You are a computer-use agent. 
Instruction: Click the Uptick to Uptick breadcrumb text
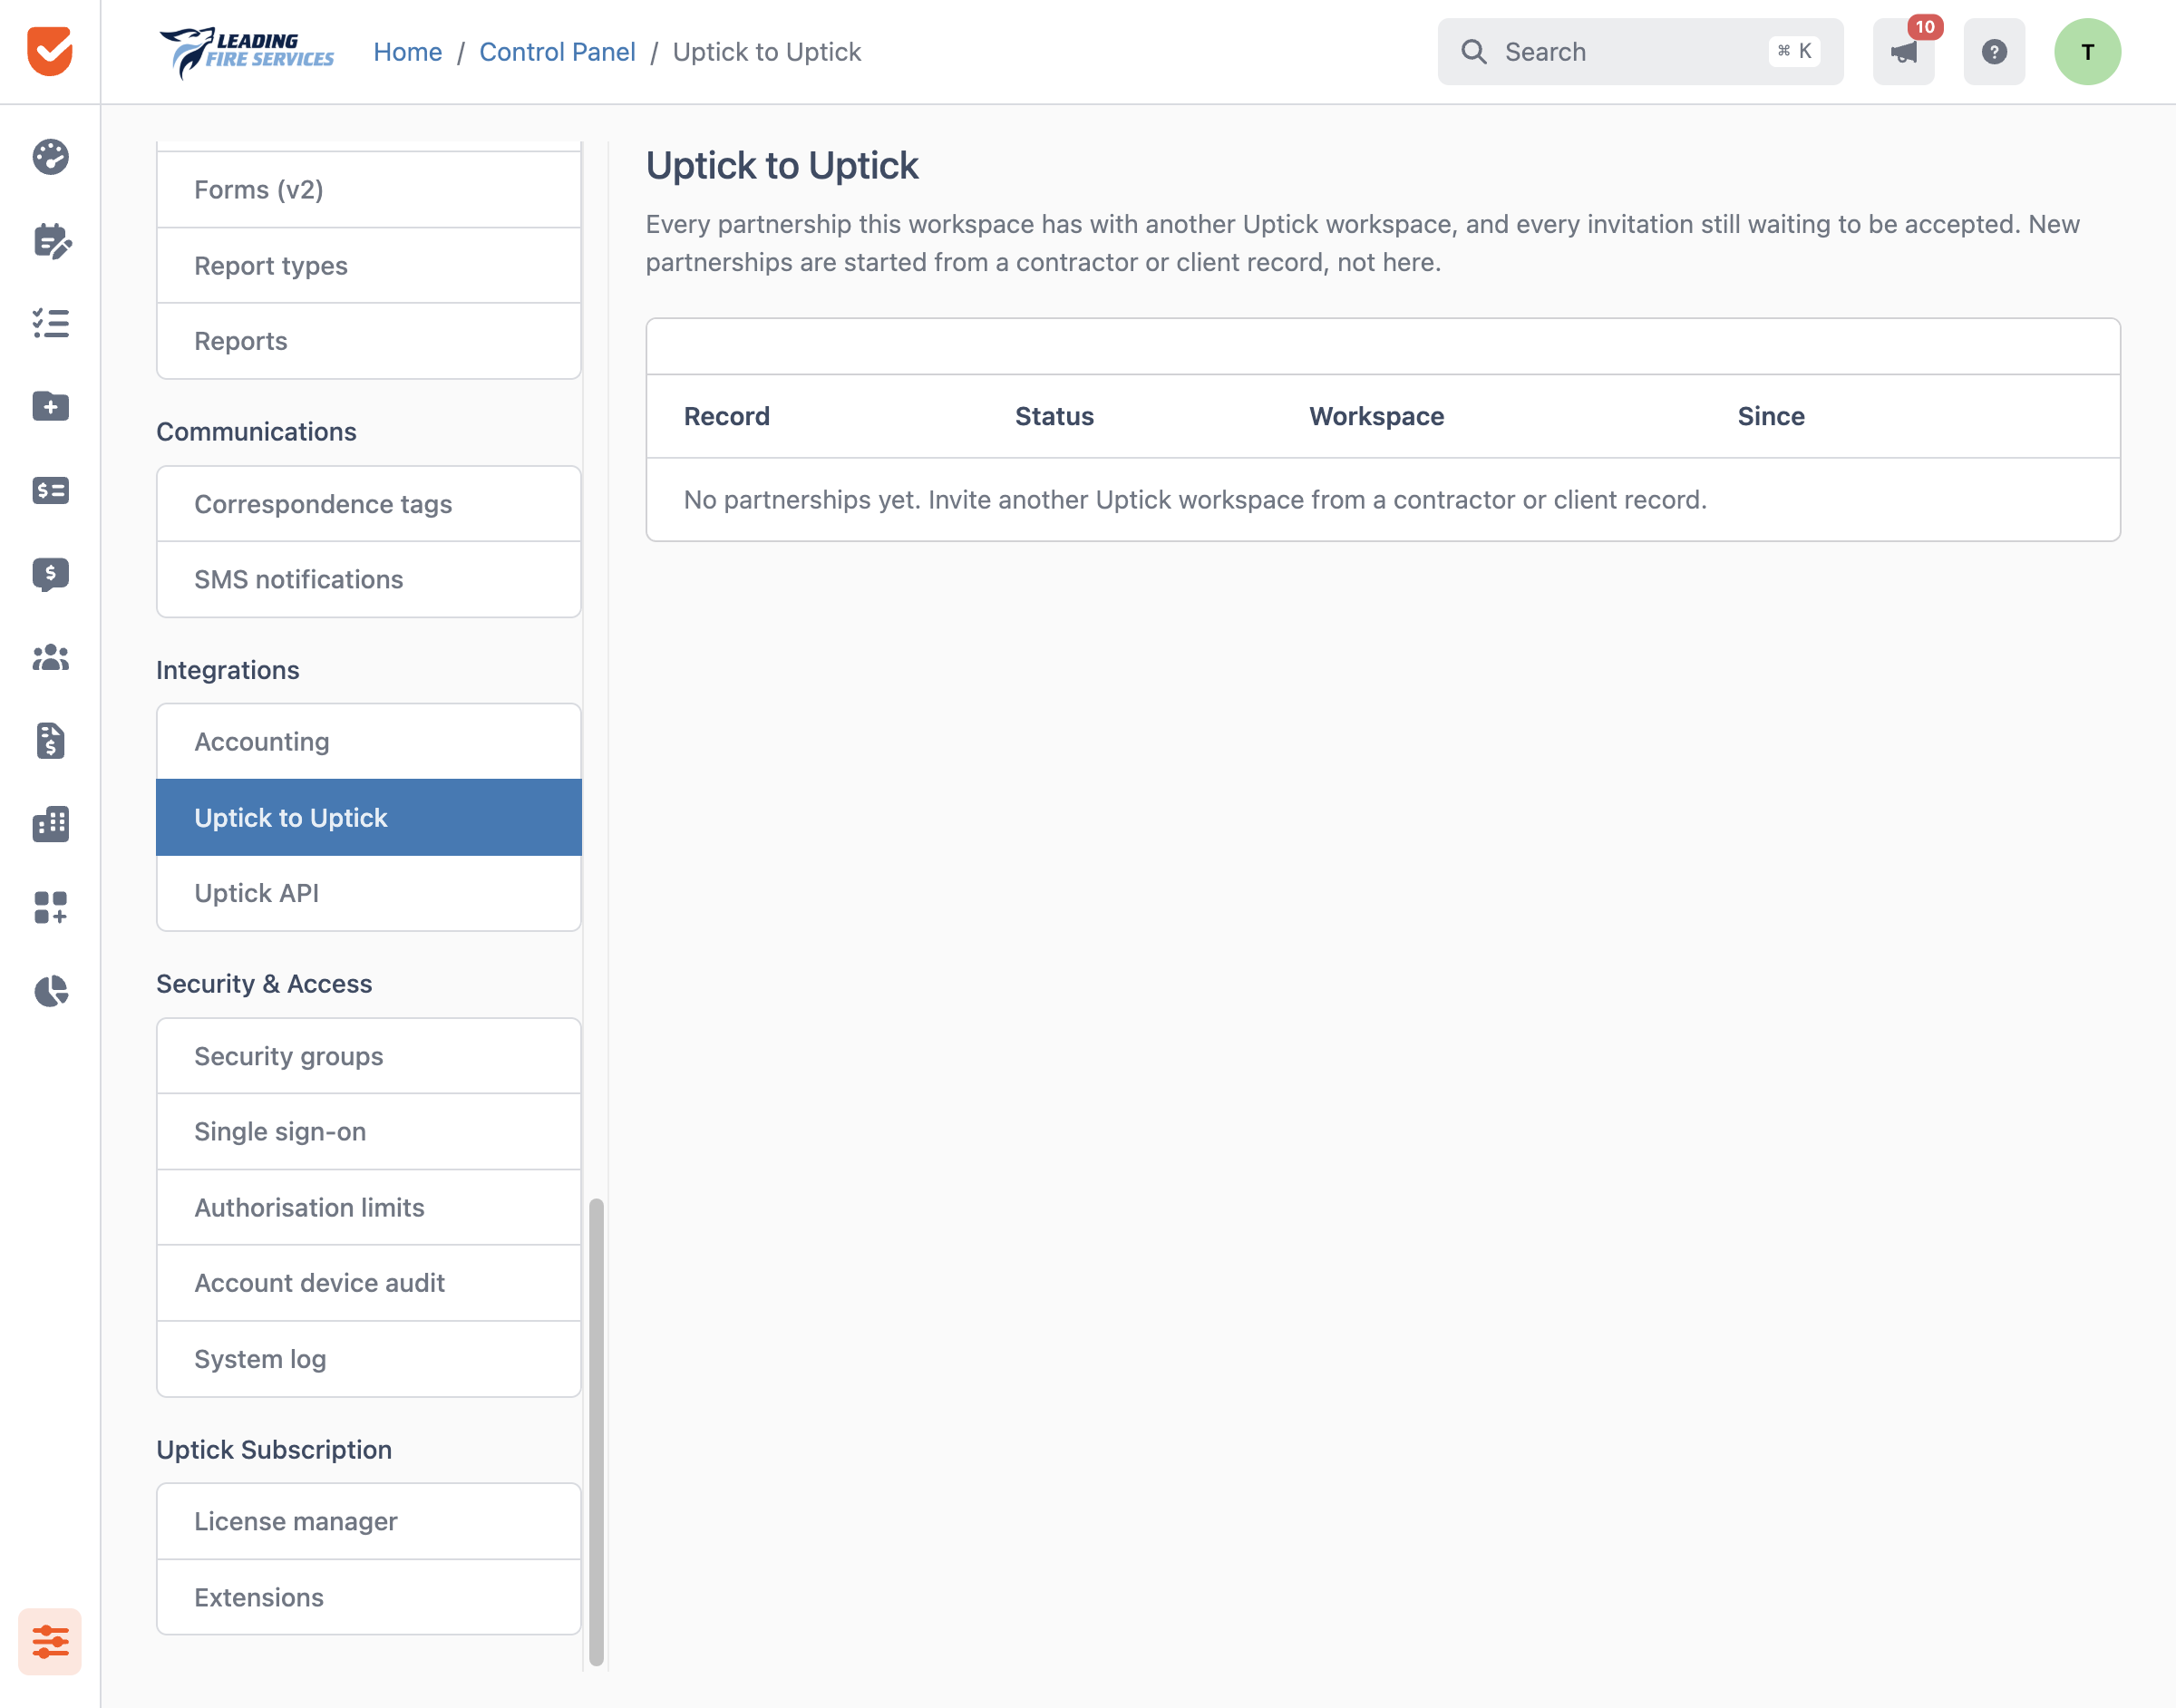[767, 52]
